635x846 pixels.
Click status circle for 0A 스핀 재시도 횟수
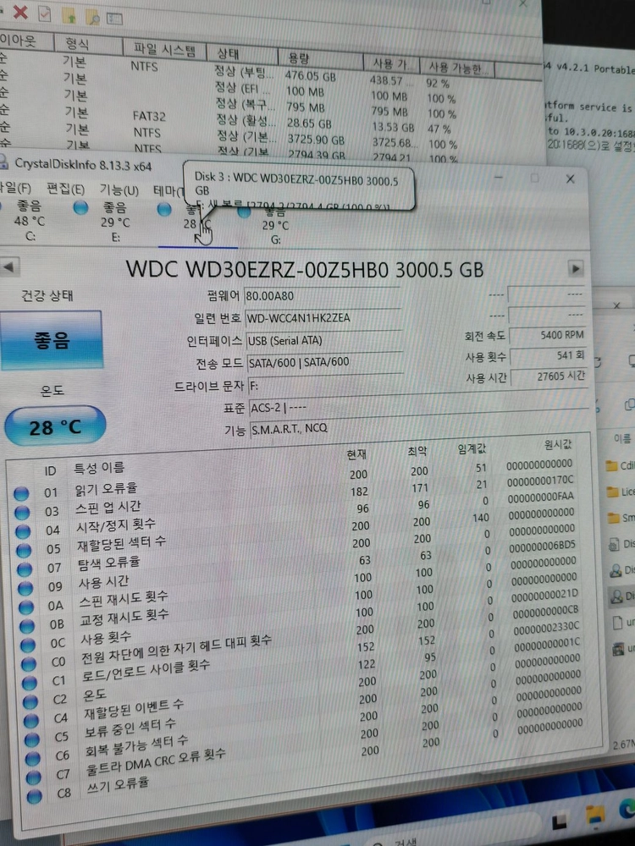[x=26, y=607]
